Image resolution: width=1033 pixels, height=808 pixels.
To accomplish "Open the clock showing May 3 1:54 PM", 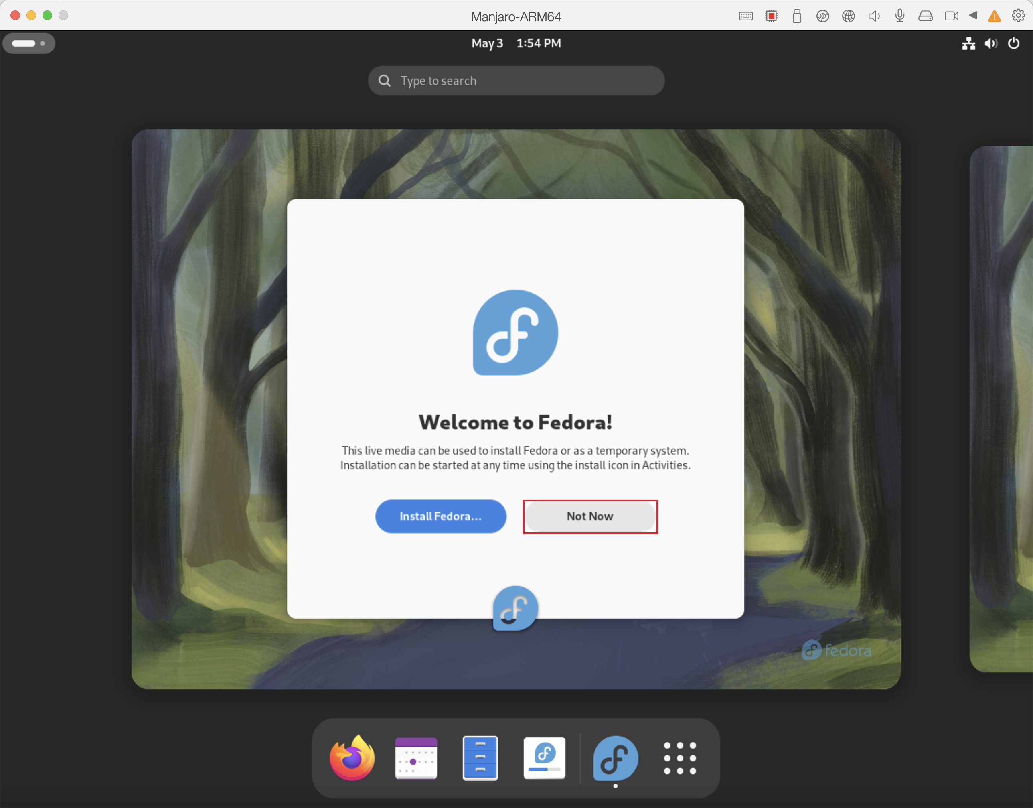I will coord(516,43).
